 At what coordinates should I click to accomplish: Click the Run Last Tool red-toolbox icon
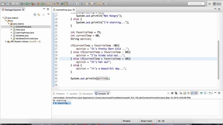coord(32,4)
